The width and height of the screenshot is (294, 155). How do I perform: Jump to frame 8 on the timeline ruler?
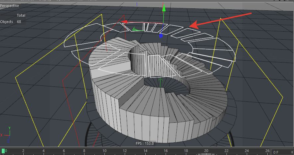click(84, 151)
